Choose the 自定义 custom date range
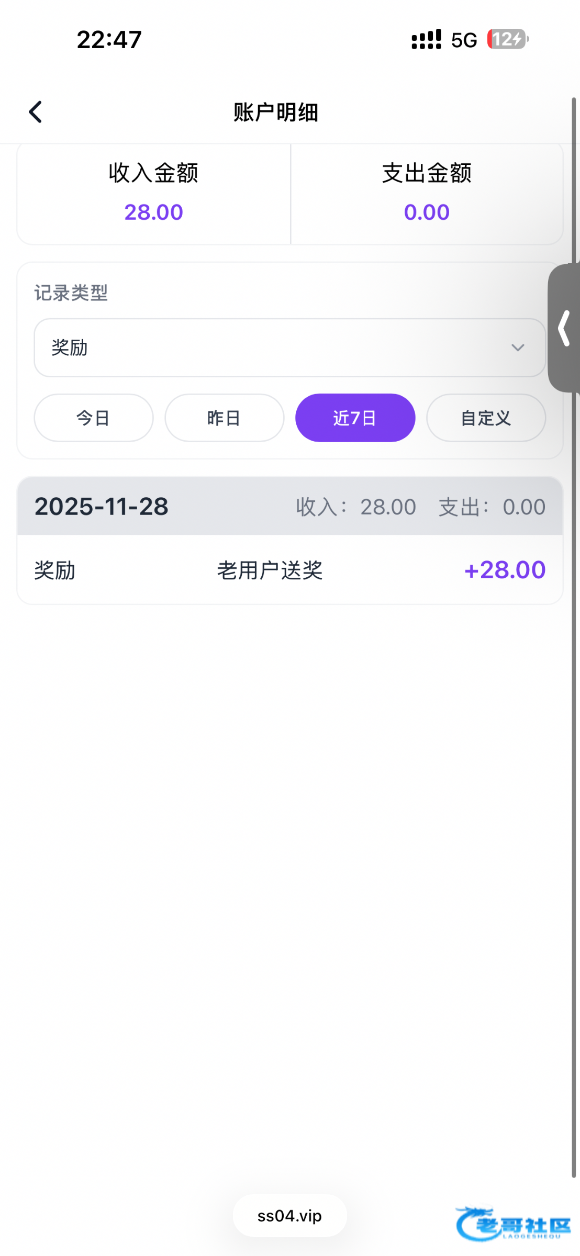 coord(486,418)
